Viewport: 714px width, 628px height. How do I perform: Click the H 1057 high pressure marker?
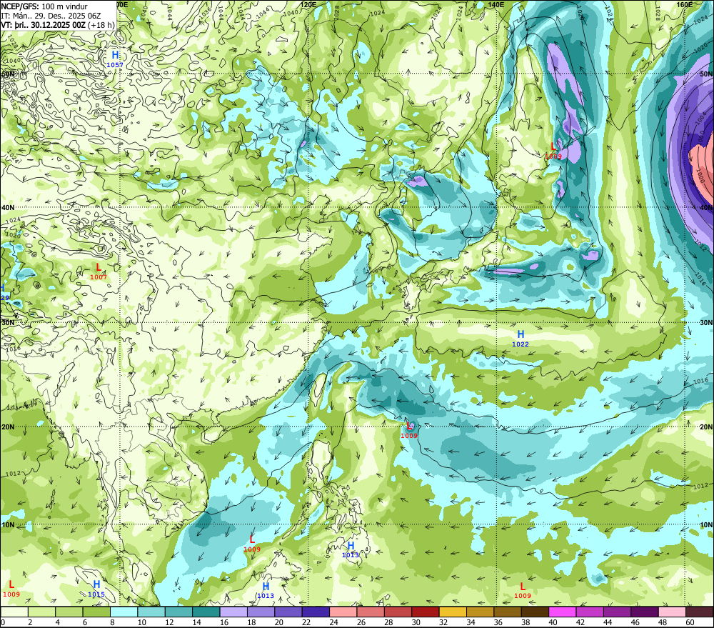click(x=115, y=60)
